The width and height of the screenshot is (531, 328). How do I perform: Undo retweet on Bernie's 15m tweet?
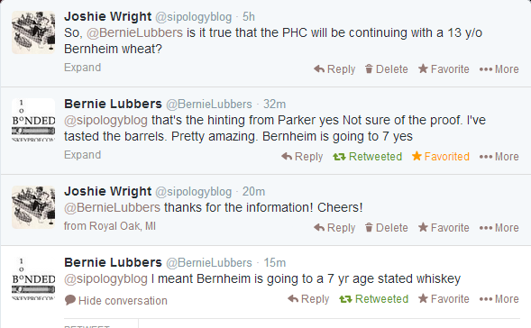point(374,299)
